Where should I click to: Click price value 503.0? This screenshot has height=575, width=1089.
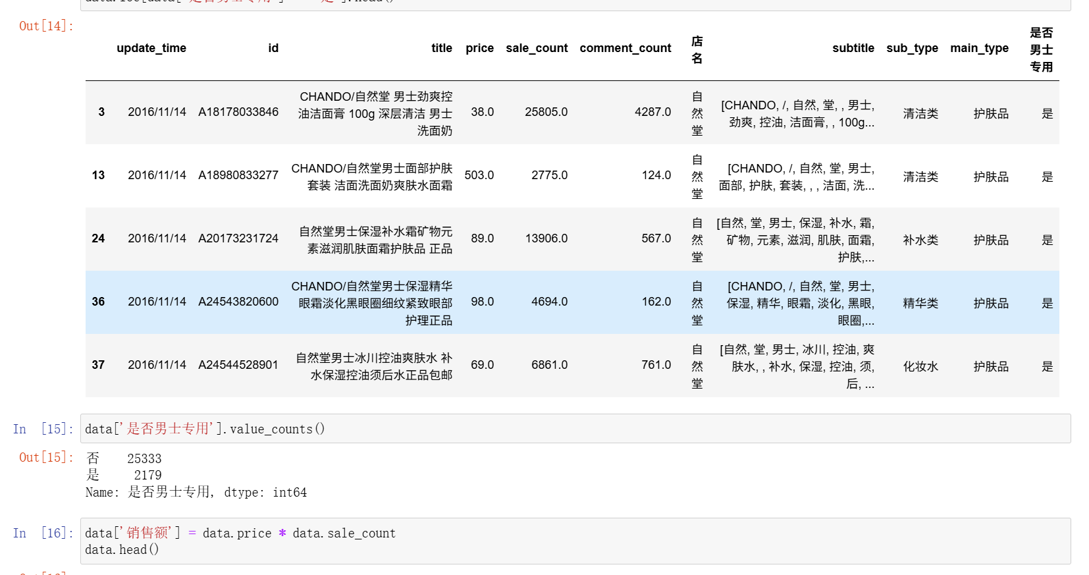pos(479,175)
